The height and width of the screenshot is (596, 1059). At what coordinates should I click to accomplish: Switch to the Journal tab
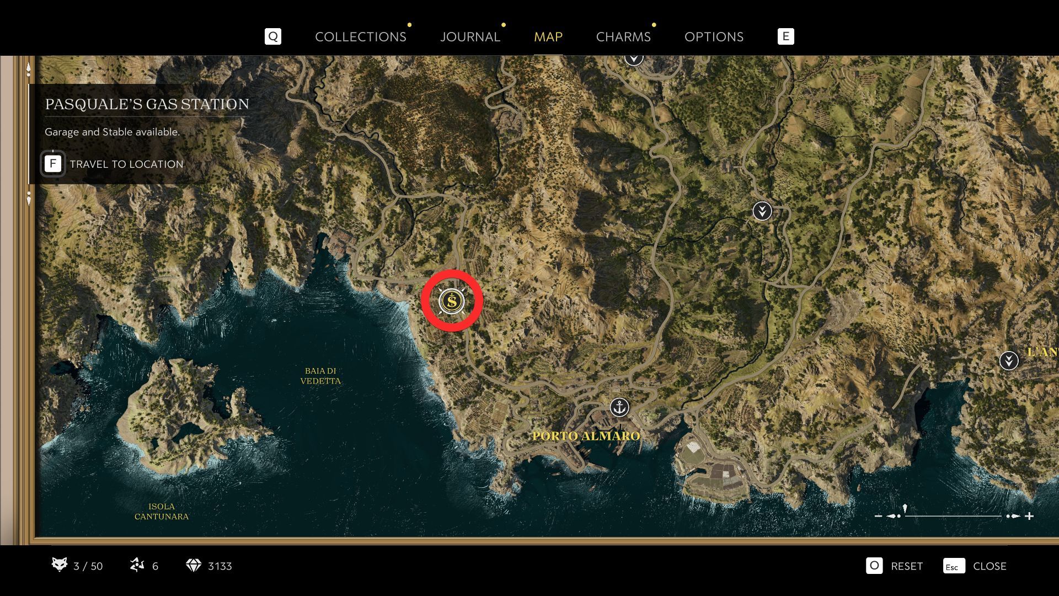[470, 37]
